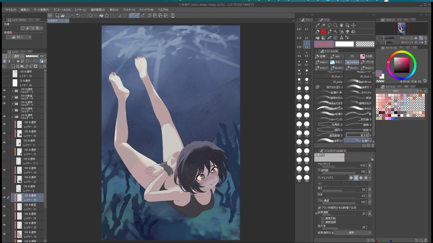The image size is (433, 243).
Task: Select the 水彩S2 brush sub tool
Action: (x=329, y=140)
